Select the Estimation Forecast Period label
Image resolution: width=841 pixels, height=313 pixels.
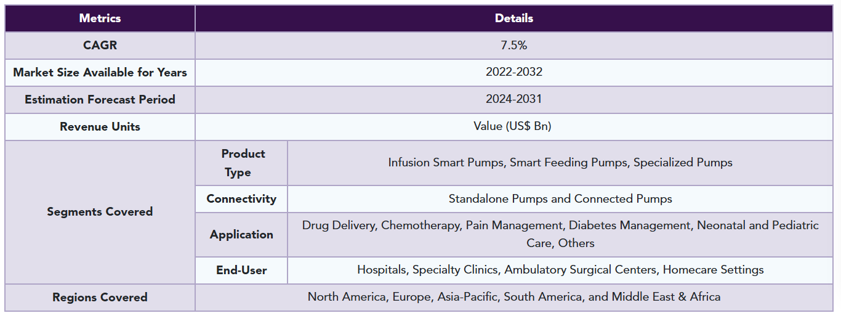click(x=100, y=100)
